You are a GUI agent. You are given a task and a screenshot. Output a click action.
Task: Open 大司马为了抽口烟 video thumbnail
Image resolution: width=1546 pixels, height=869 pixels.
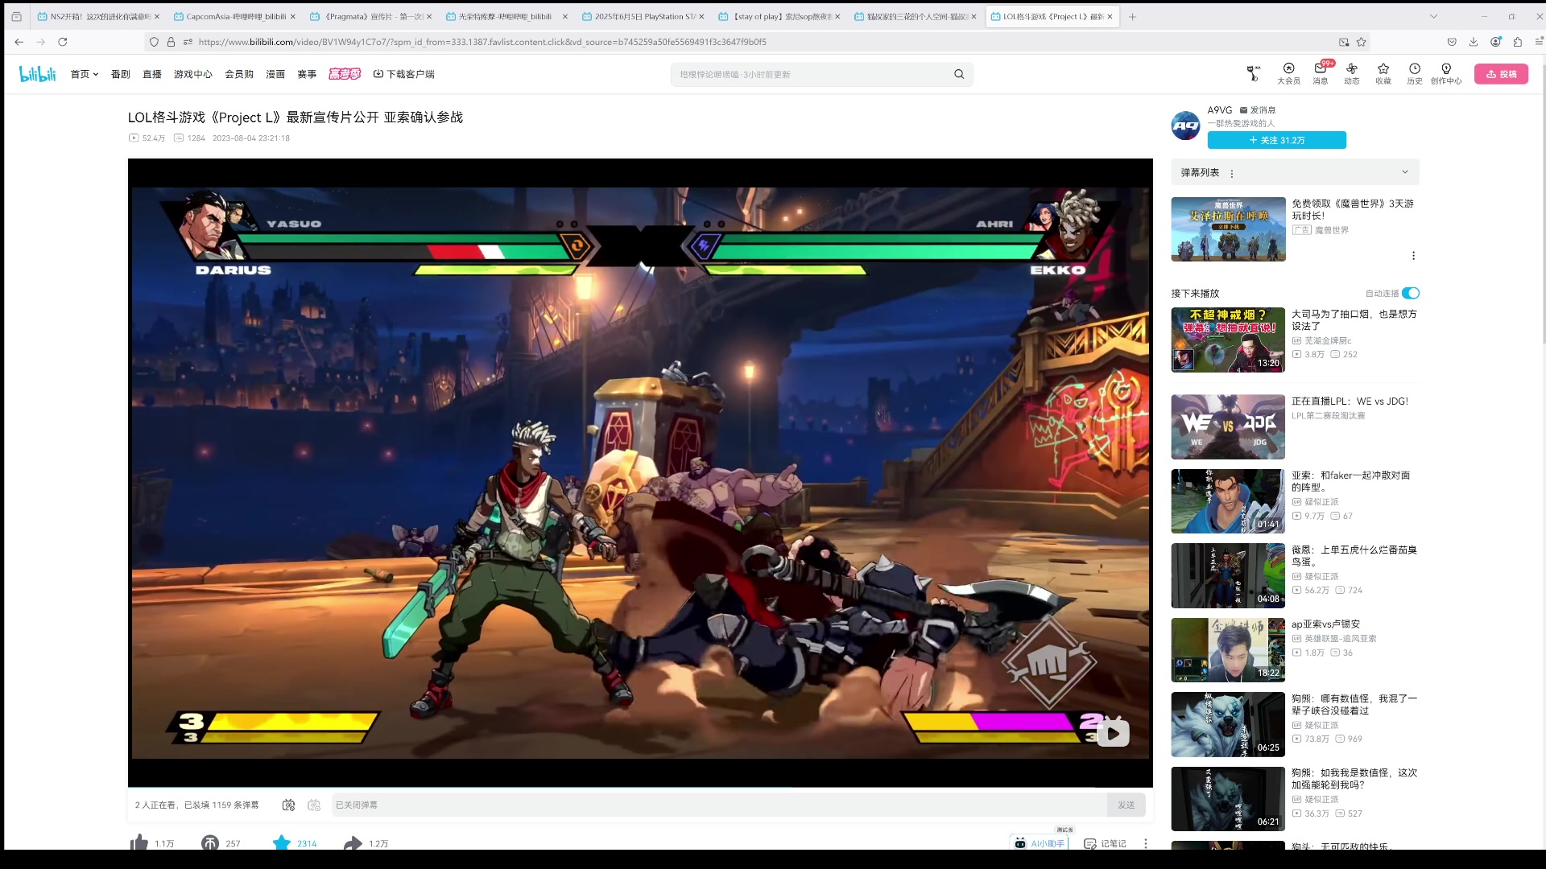(1228, 340)
